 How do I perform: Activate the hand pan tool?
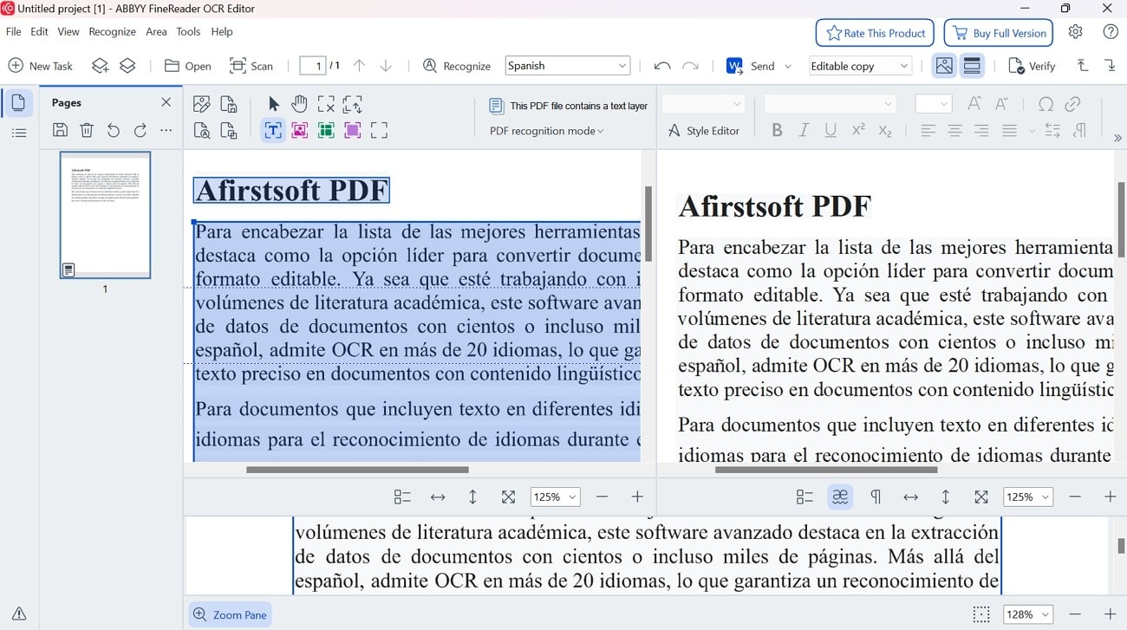299,104
